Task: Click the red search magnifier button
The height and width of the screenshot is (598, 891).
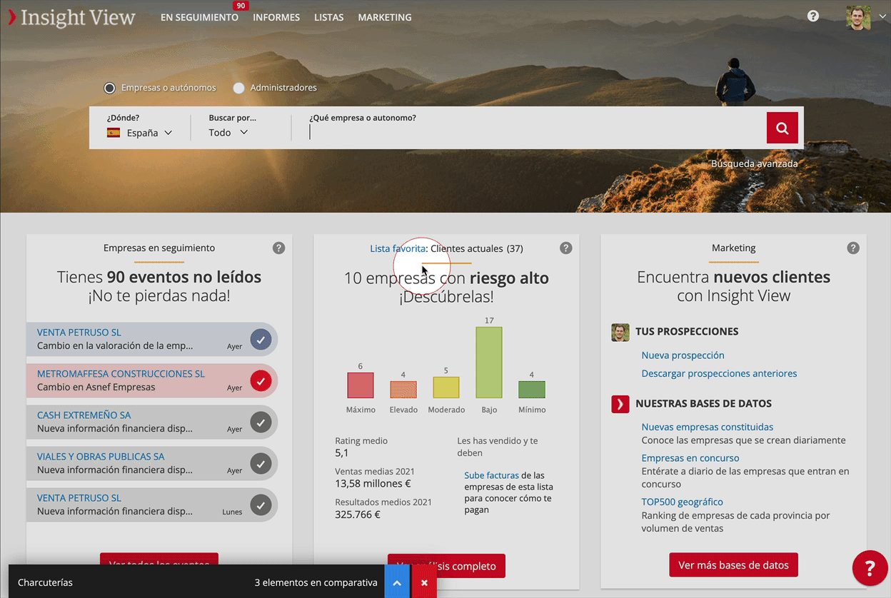Action: point(782,128)
